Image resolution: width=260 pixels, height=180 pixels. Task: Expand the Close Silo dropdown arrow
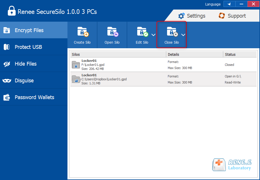tap(183, 35)
